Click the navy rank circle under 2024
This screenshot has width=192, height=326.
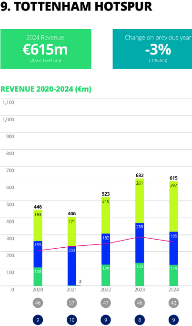173,320
